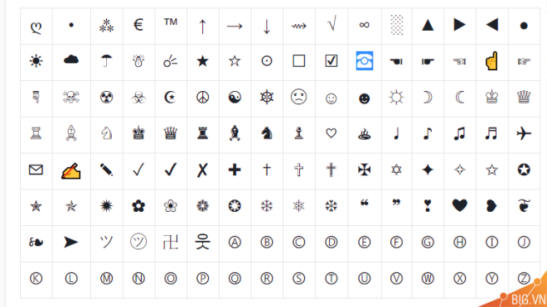
Task: Pick the solid black heart symbol
Action: click(x=459, y=205)
